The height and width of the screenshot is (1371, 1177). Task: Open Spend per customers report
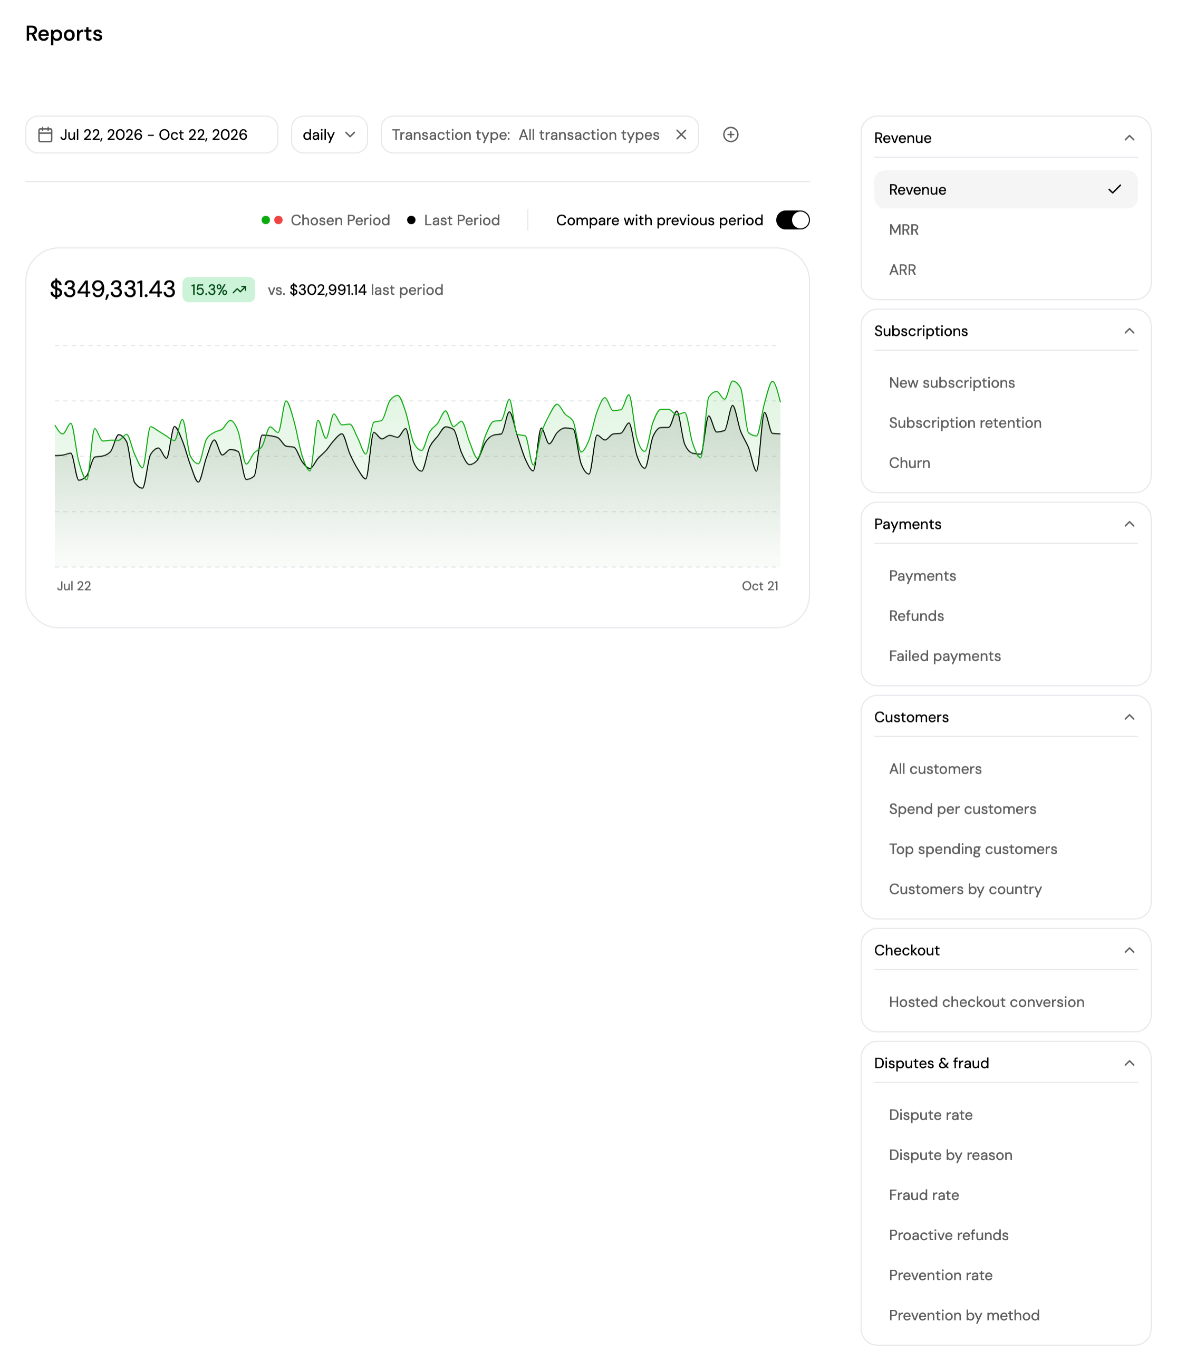tap(1005, 810)
